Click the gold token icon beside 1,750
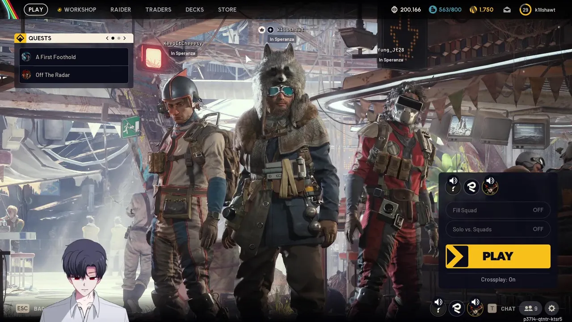Image resolution: width=572 pixels, height=322 pixels. click(473, 9)
